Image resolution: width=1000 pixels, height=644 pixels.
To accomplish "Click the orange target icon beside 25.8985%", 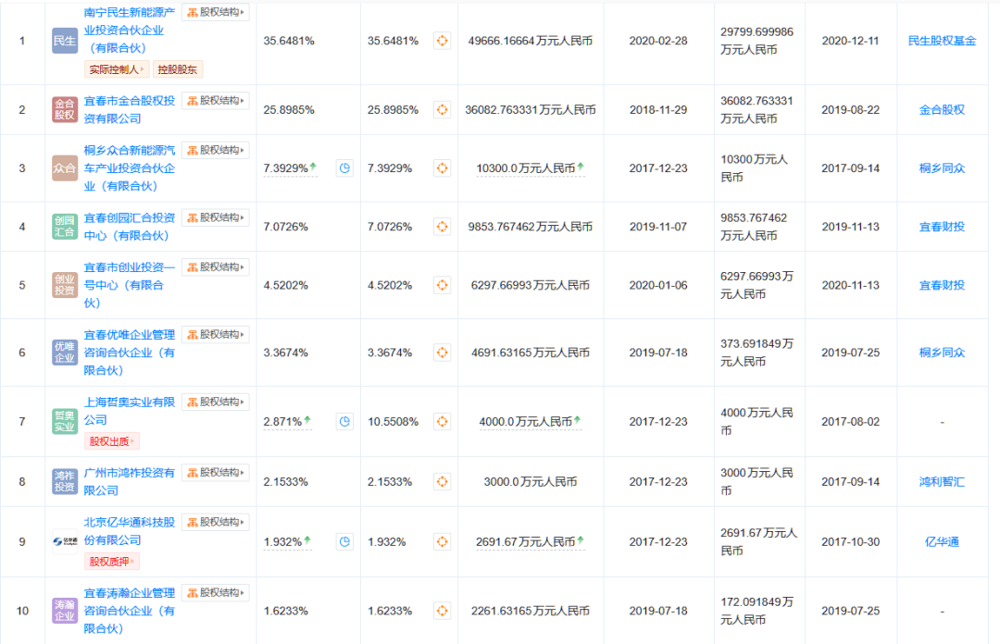I will [x=443, y=109].
